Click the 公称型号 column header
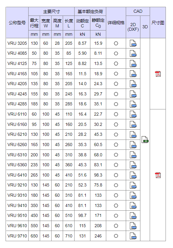 17,23
